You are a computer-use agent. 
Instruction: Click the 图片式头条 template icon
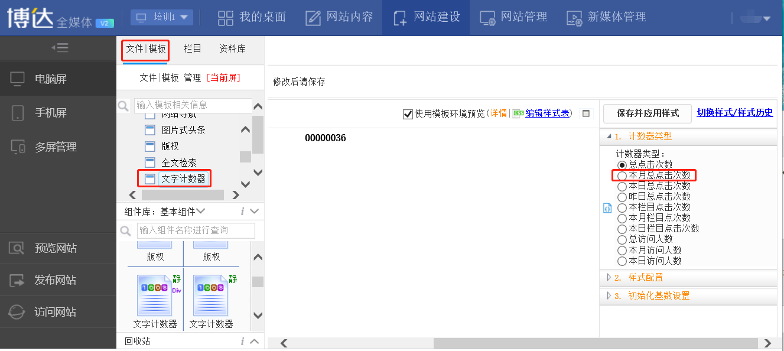[150, 130]
